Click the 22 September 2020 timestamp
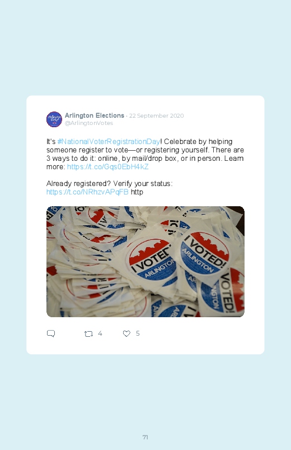Image resolution: width=291 pixels, height=450 pixels. [157, 115]
